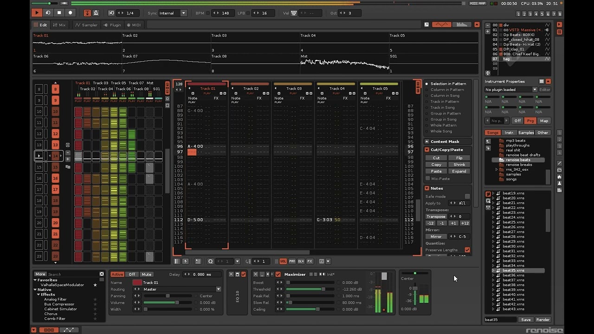Viewport: 594px width, 334px height.
Task: Open Sync mode dropdown showing Internal
Action: click(x=173, y=13)
